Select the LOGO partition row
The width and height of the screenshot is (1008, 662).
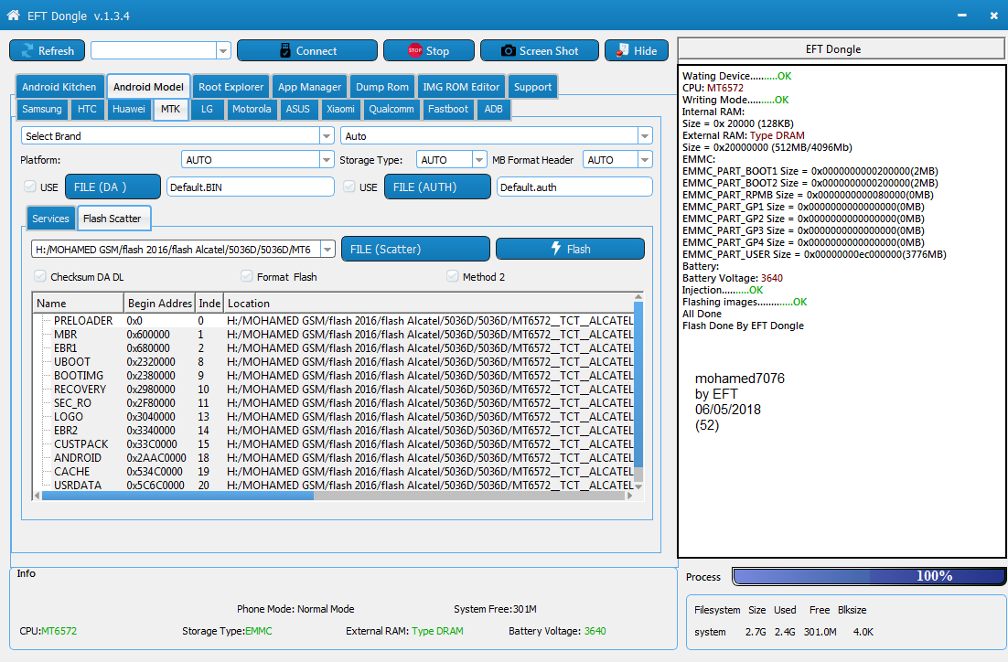coord(333,416)
